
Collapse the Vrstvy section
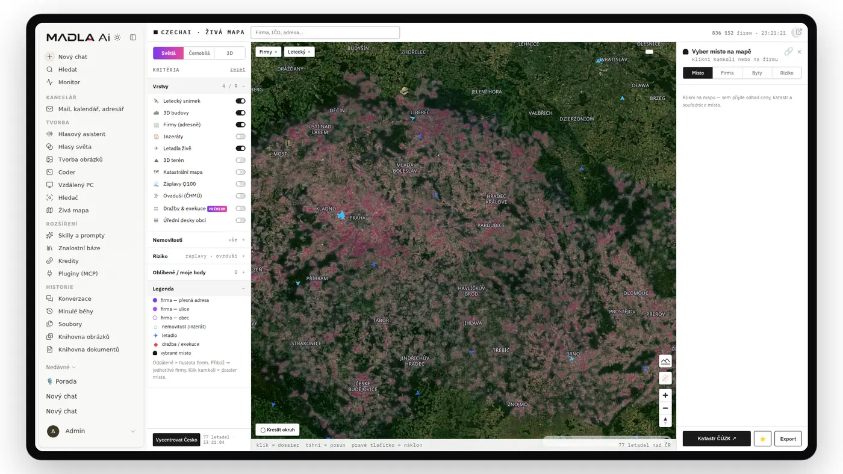point(199,86)
